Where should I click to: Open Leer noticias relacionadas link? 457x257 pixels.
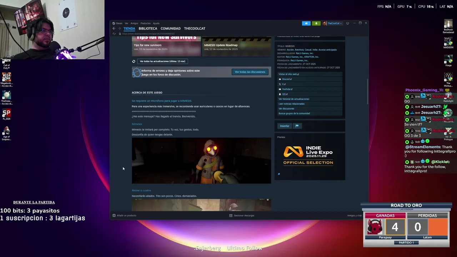point(291,104)
